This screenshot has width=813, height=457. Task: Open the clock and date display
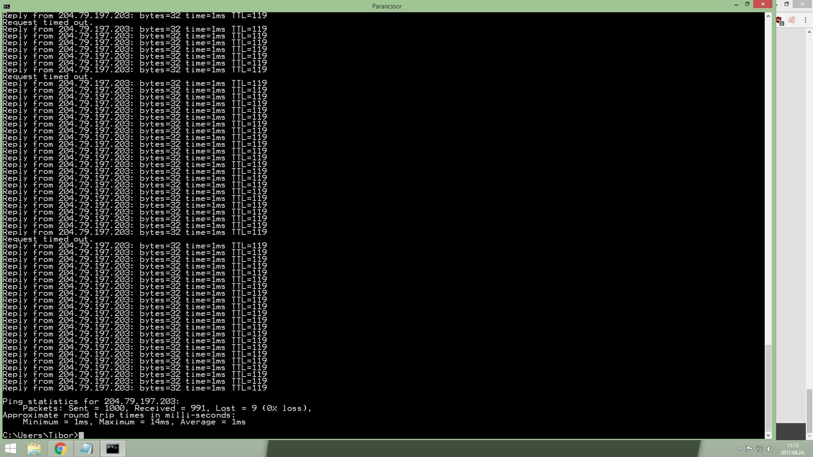pos(792,449)
